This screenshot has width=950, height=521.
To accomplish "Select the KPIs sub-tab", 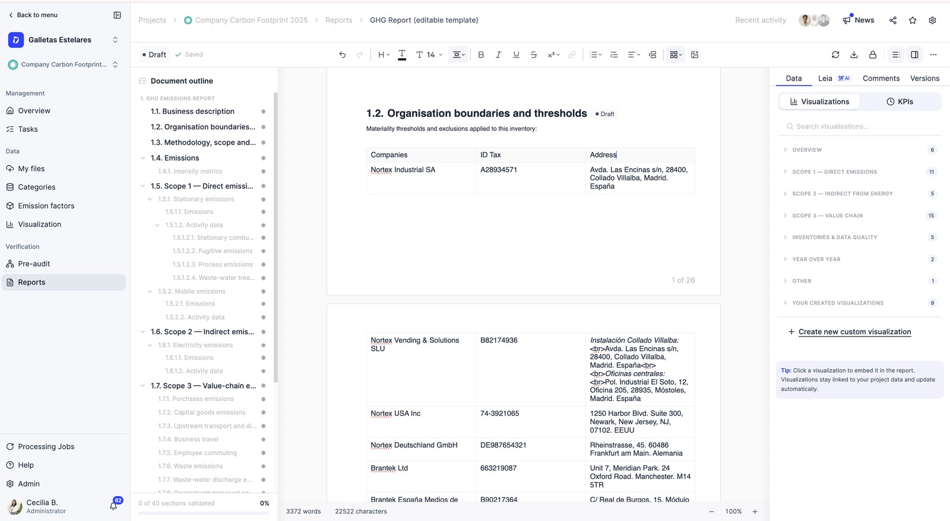I will (x=900, y=101).
